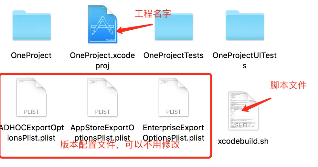
Task: Click the AppStoreExportOptionsPlist.plist file name
Action: pos(102,133)
